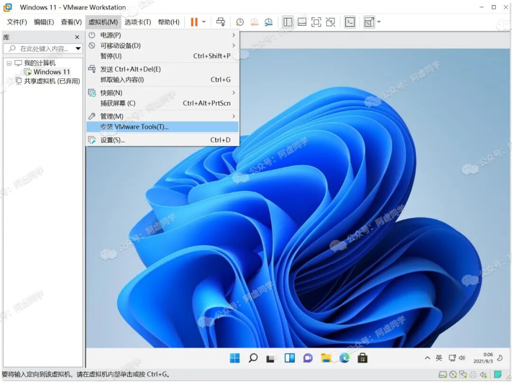512x382 pixels.
Task: Open Widgets on the guest taskbar
Action: coord(289,358)
